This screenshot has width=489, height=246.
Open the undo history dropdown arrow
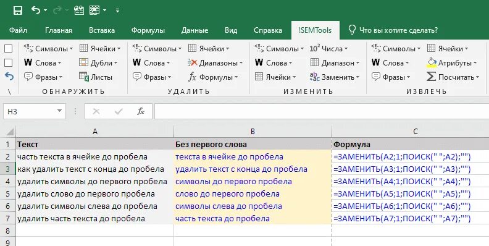pos(46,11)
